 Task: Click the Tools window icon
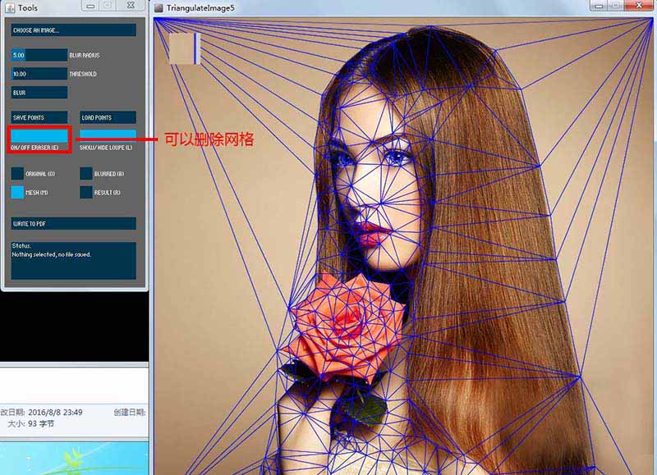[x=10, y=7]
